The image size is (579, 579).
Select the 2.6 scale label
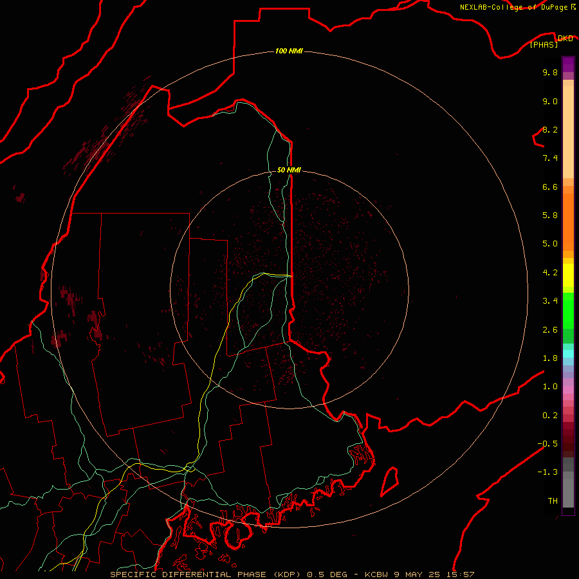tap(550, 330)
